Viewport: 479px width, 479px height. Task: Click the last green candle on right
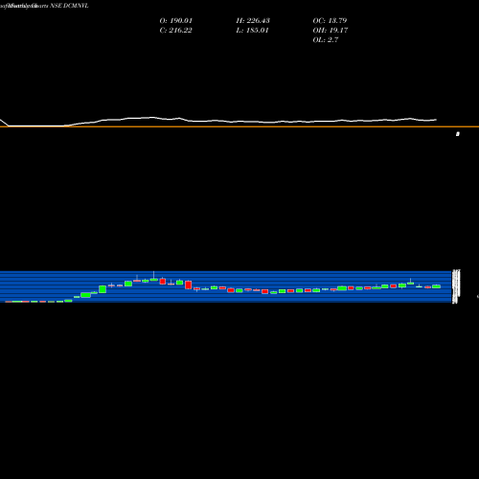pos(437,286)
